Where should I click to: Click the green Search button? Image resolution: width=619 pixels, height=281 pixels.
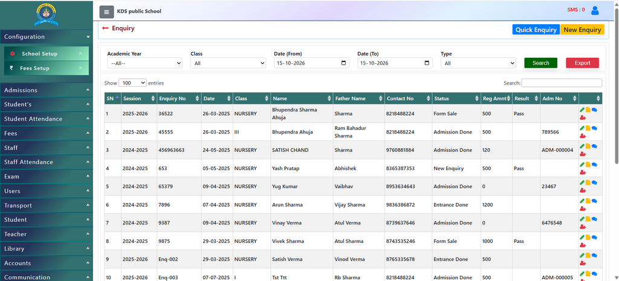pos(540,63)
